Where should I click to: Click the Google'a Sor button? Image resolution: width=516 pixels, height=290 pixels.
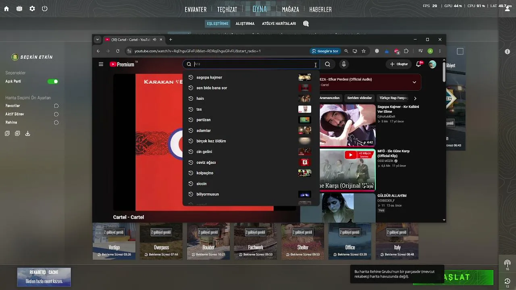point(325,51)
